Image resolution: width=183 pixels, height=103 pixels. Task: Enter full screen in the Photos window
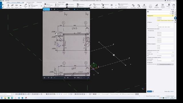88,78
